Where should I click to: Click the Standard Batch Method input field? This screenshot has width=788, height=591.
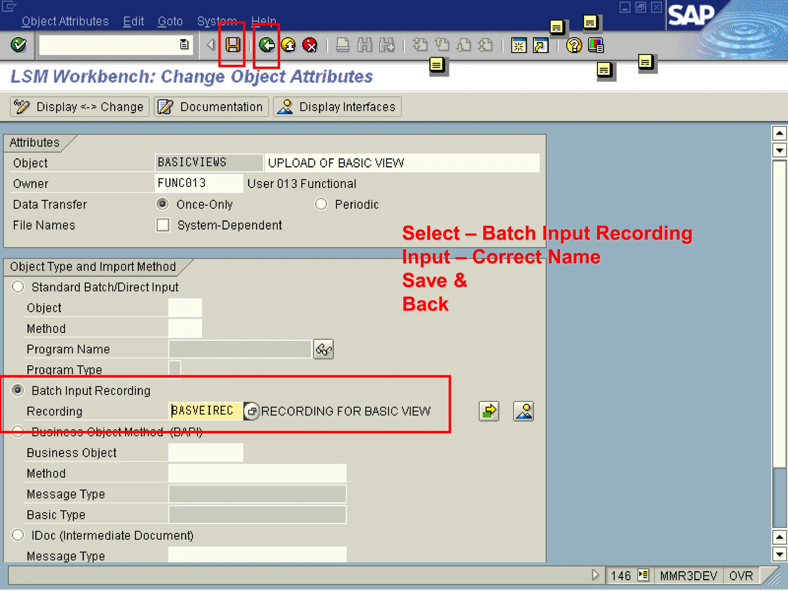pos(185,329)
